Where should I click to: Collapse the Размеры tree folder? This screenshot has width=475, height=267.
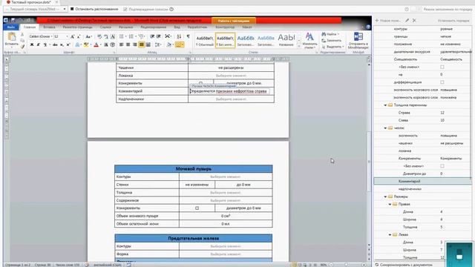[x=385, y=197]
